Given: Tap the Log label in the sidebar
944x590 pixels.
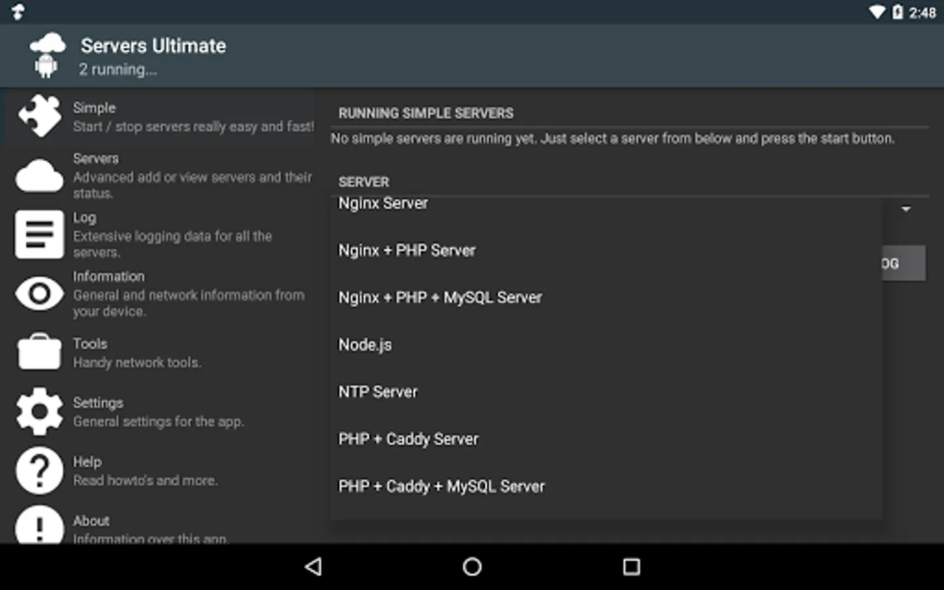Looking at the screenshot, I should click(85, 218).
